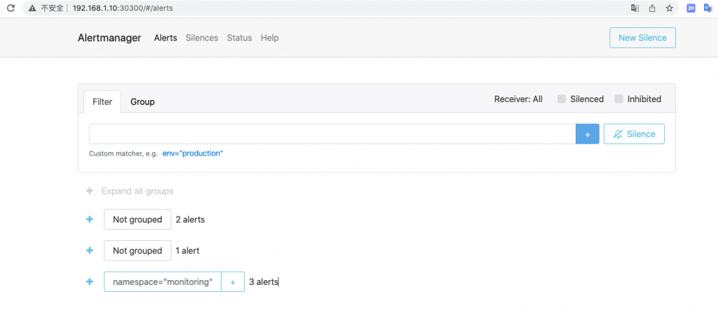This screenshot has height=329, width=718.
Task: Click the namespace="monitoring" label
Action: [163, 282]
